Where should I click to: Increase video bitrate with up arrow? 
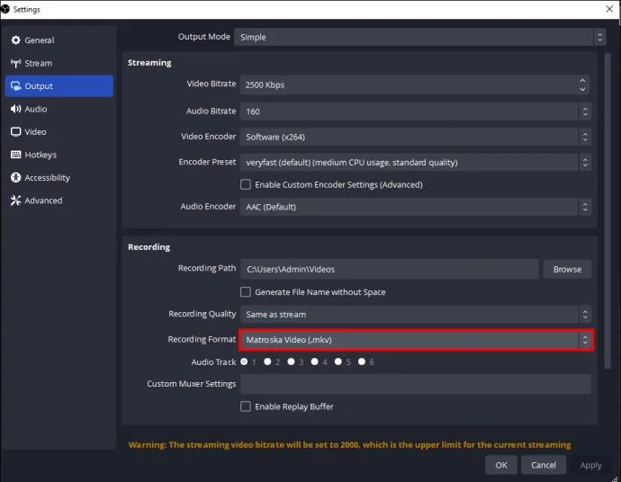[582, 81]
